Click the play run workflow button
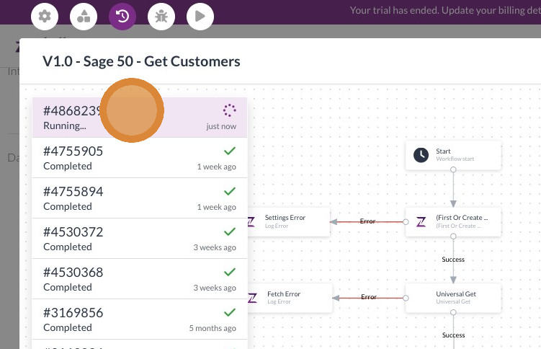Image resolution: width=541 pixels, height=349 pixels. pyautogui.click(x=200, y=17)
